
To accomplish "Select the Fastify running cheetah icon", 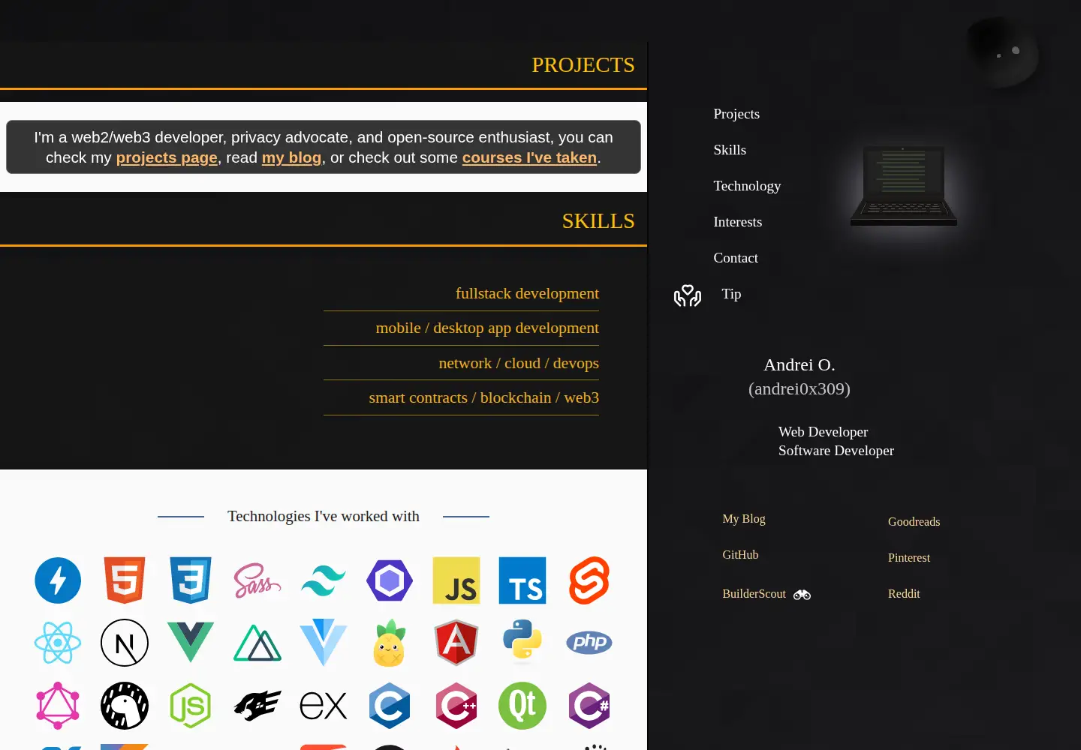I will (257, 706).
